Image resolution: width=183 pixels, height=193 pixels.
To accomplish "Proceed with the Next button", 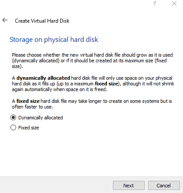I will point(129,186).
